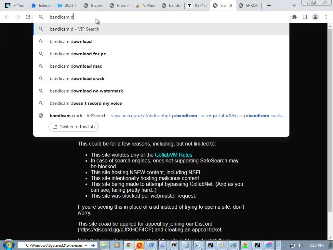Open Google Chrome from taskbar
The width and height of the screenshot is (333, 250).
128,245
